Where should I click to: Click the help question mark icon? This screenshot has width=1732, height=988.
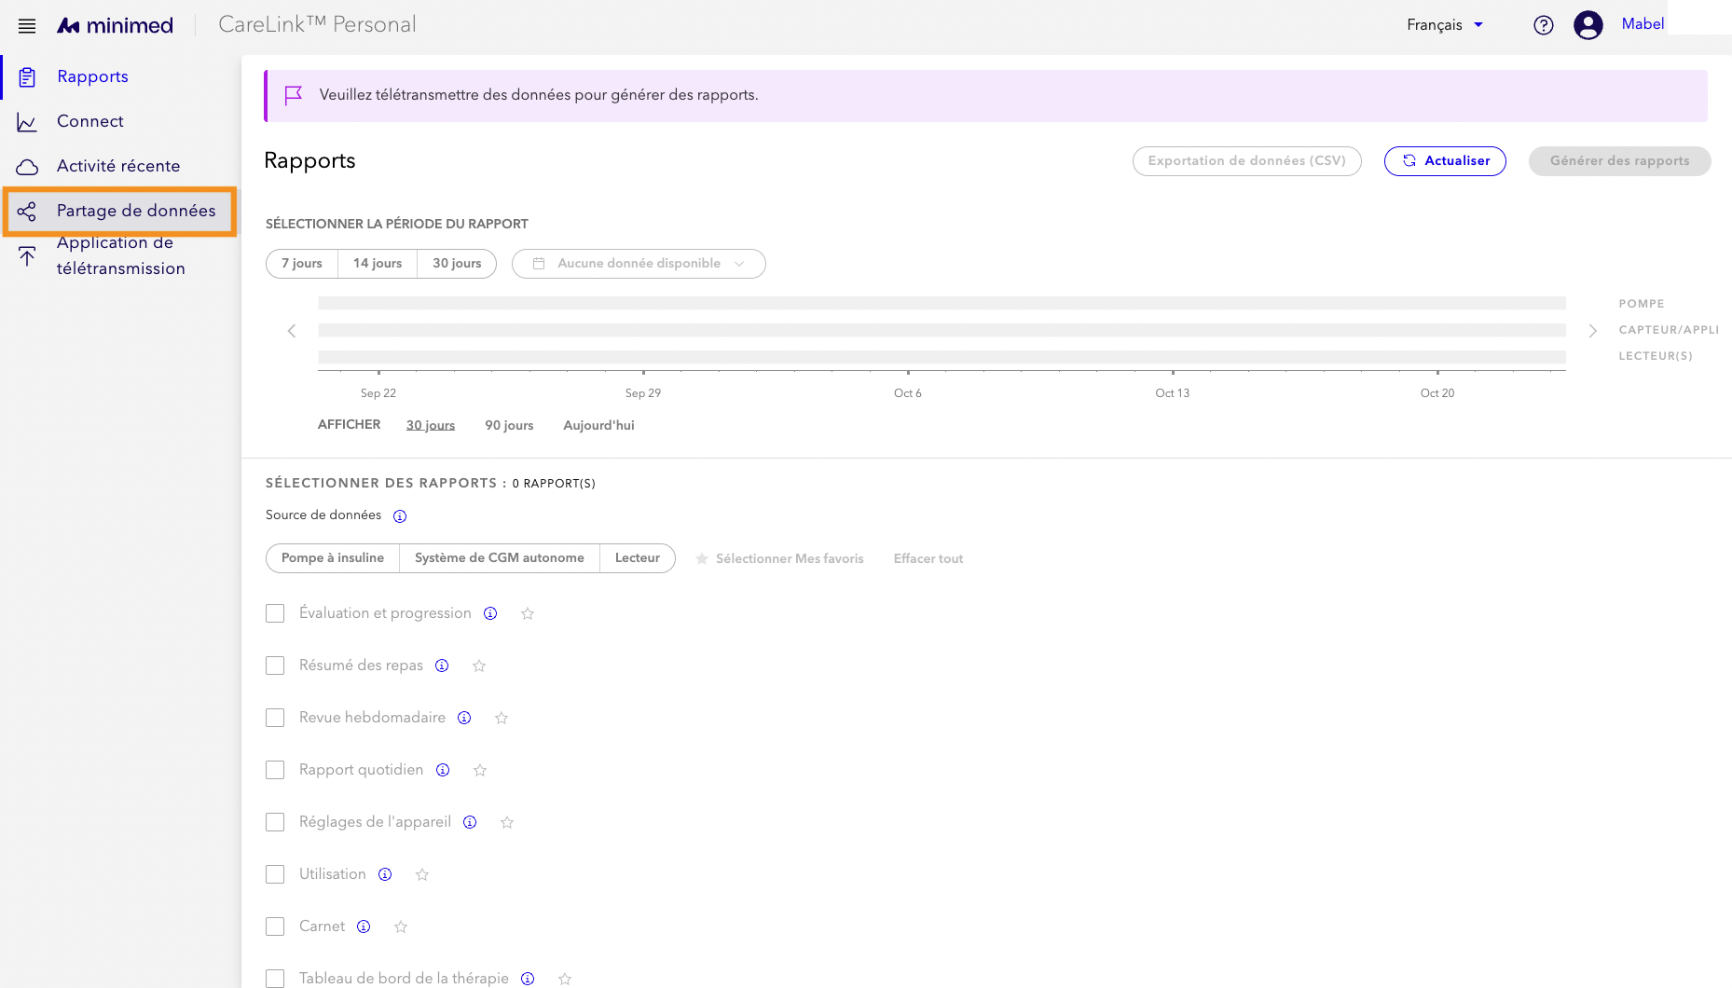(x=1544, y=25)
